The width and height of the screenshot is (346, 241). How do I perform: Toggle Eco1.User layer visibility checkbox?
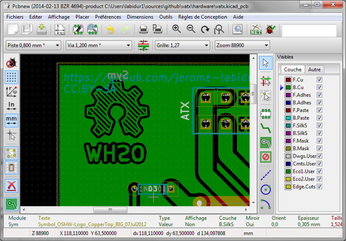click(319, 171)
